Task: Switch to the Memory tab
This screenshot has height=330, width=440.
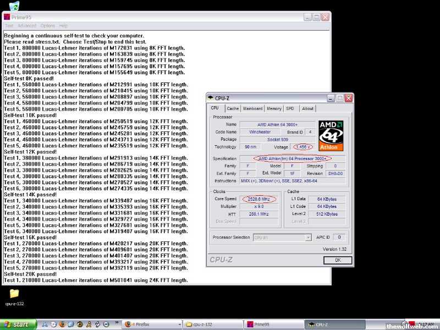Action: (x=274, y=108)
